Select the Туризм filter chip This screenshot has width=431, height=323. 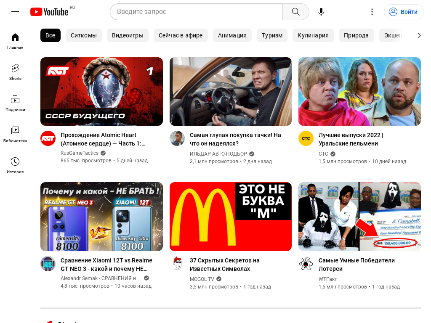(x=272, y=35)
